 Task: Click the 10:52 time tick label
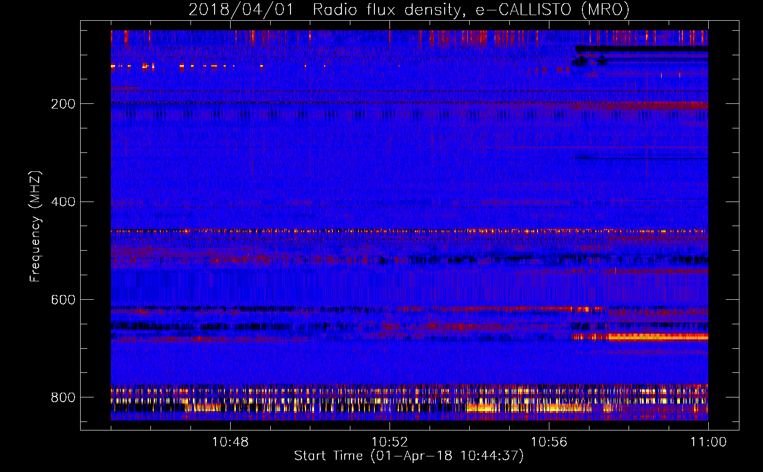tap(390, 442)
